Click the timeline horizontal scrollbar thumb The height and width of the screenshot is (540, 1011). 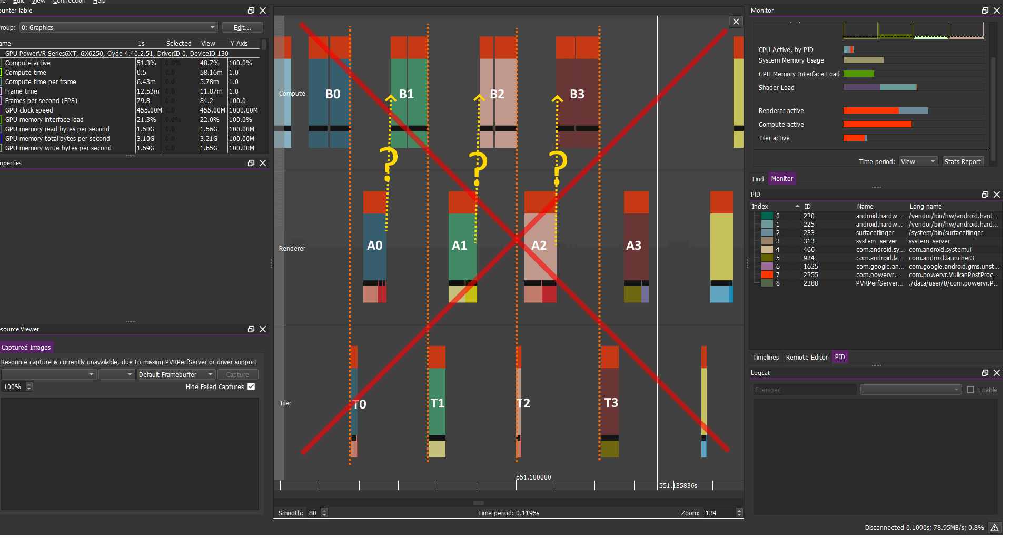pyautogui.click(x=479, y=502)
